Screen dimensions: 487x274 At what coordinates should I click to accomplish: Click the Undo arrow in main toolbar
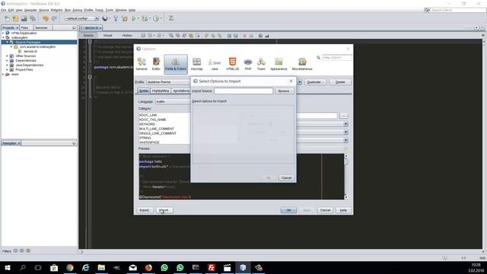[46, 18]
